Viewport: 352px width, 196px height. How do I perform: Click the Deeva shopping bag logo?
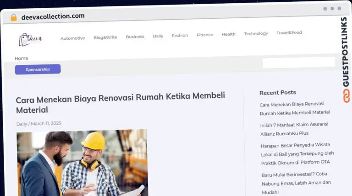(x=30, y=39)
